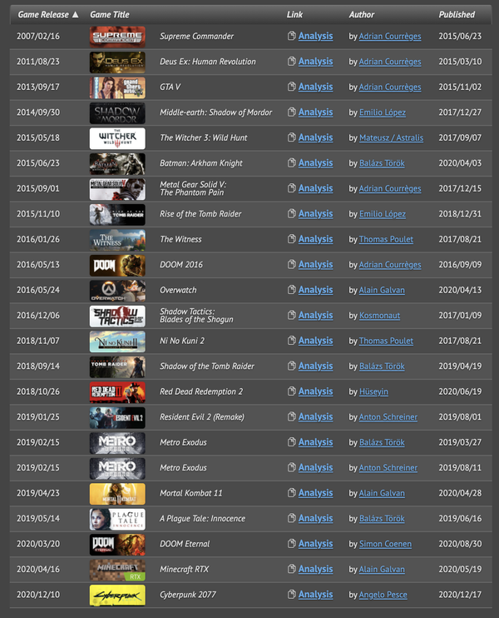Select release date 2007/02/16
The width and height of the screenshot is (499, 618).
38,37
